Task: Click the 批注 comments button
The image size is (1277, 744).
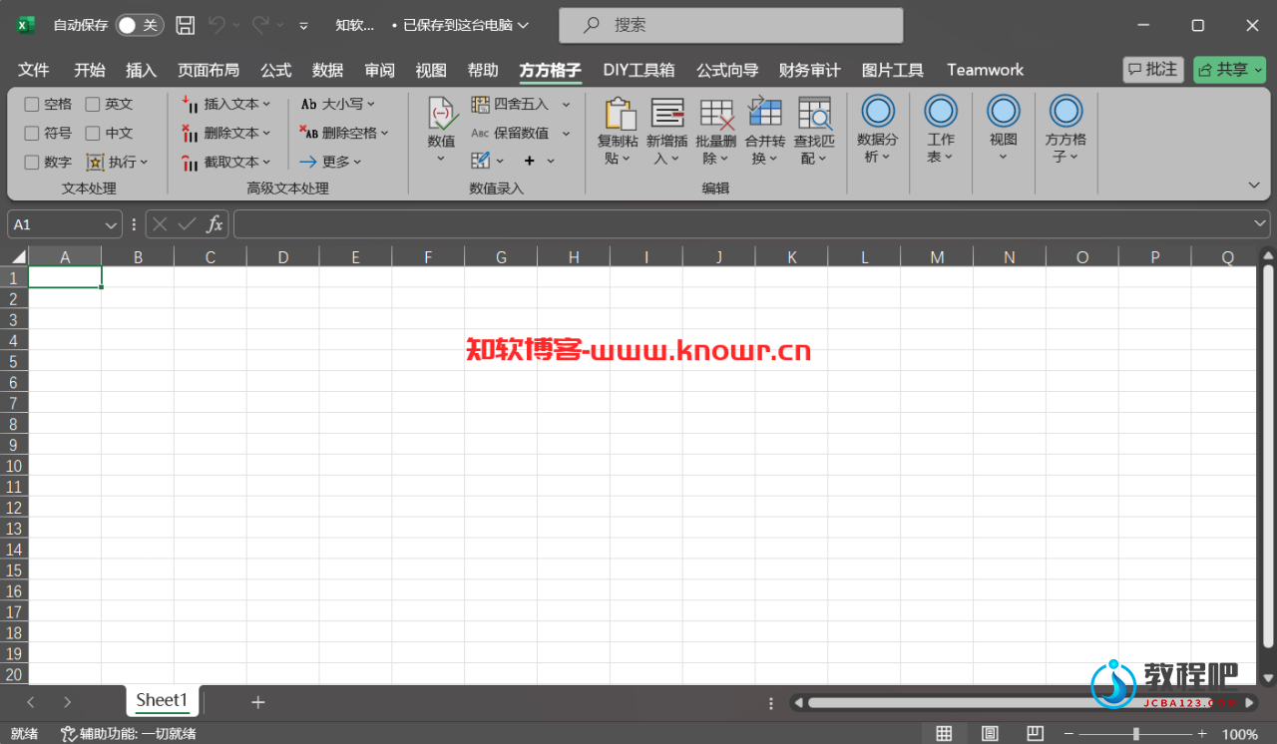Action: (x=1152, y=69)
